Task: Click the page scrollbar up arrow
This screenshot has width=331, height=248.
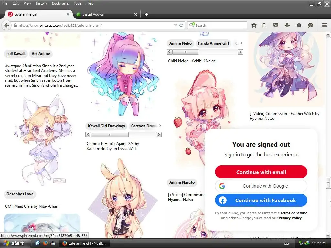Action: tap(328, 35)
